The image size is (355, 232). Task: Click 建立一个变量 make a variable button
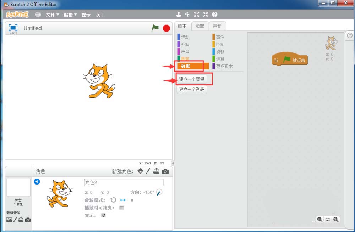[x=192, y=79]
